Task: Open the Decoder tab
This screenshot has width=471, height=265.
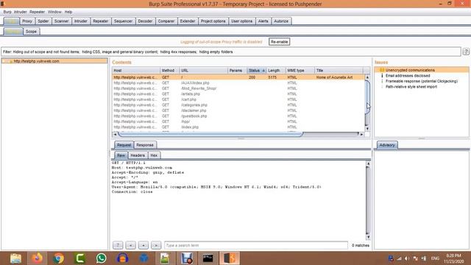Action: pos(145,21)
